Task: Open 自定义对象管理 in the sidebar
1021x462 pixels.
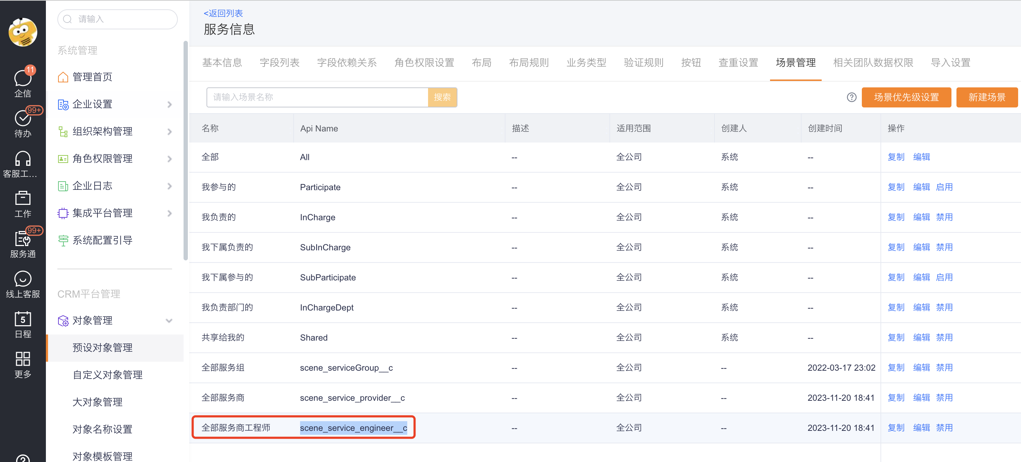Action: 115,375
